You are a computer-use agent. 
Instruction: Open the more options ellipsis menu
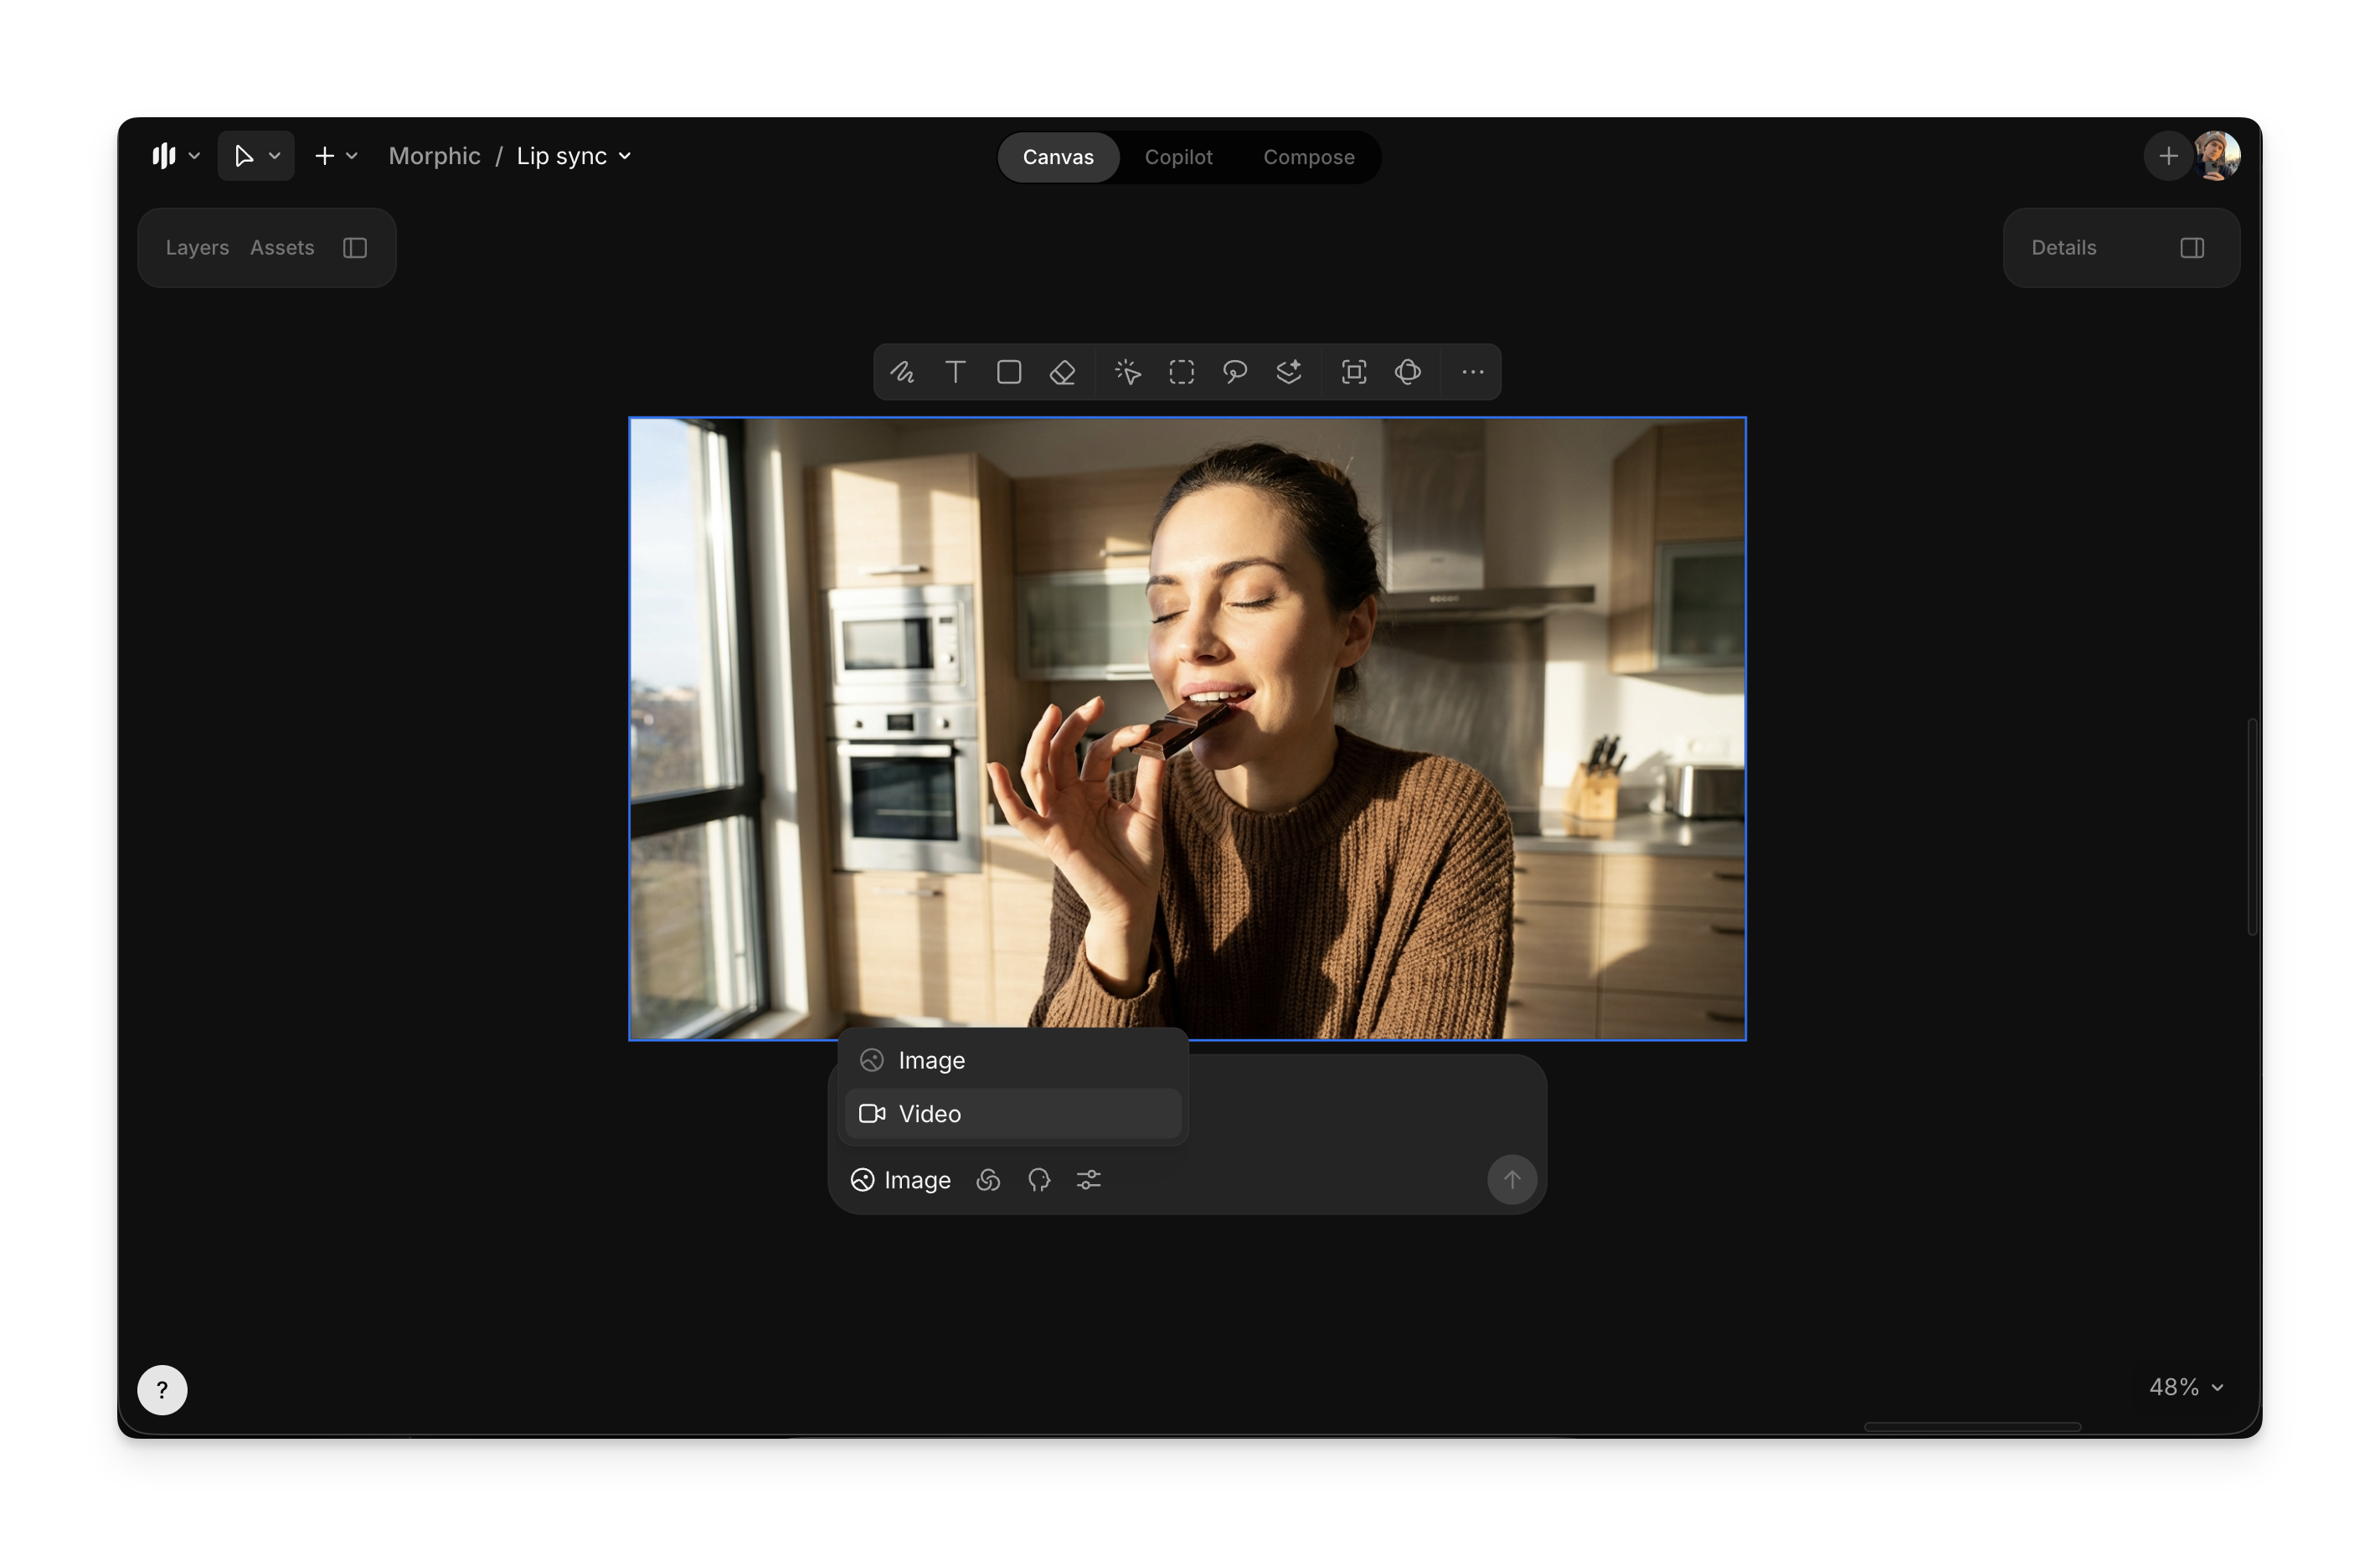point(1472,372)
